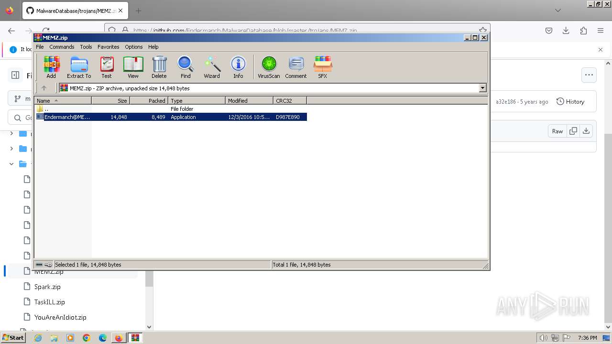List all tabs dropdown in Firefox
Image resolution: width=612 pixels, height=344 pixels.
(558, 11)
